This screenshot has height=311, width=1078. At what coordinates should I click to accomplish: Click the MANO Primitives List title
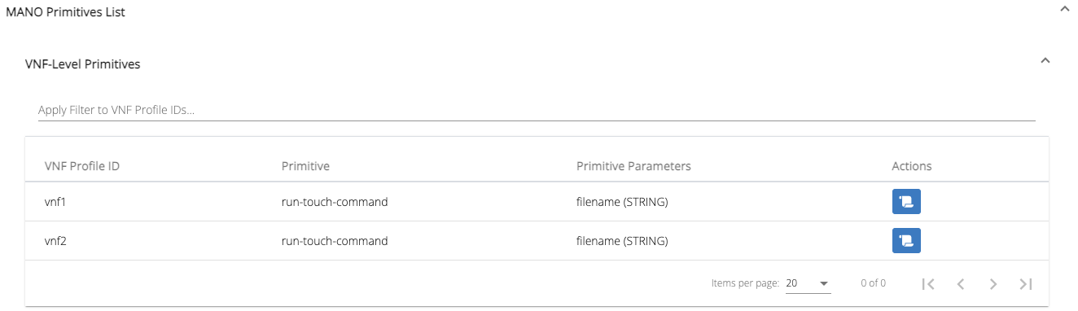(65, 12)
